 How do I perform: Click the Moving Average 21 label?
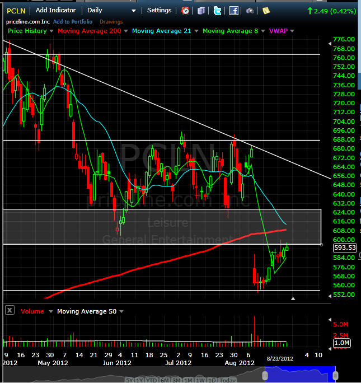click(x=162, y=31)
